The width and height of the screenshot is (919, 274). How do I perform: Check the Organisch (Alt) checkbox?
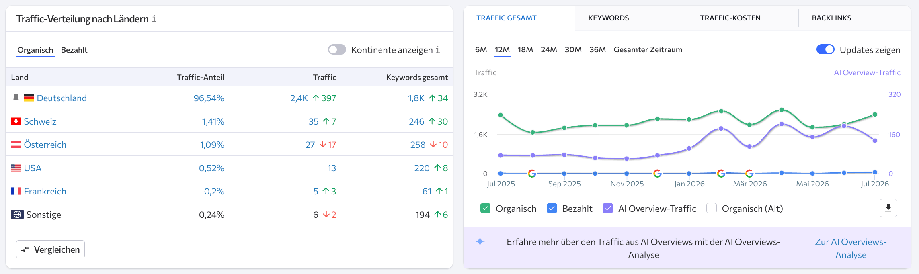(712, 209)
